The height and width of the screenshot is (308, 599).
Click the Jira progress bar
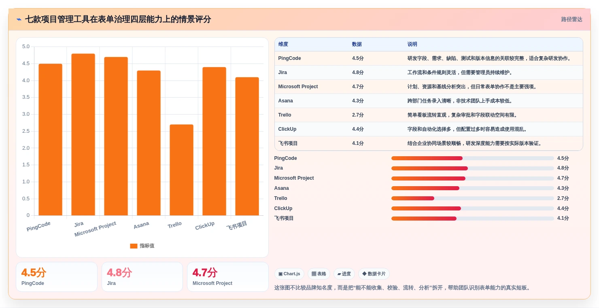click(x=473, y=168)
